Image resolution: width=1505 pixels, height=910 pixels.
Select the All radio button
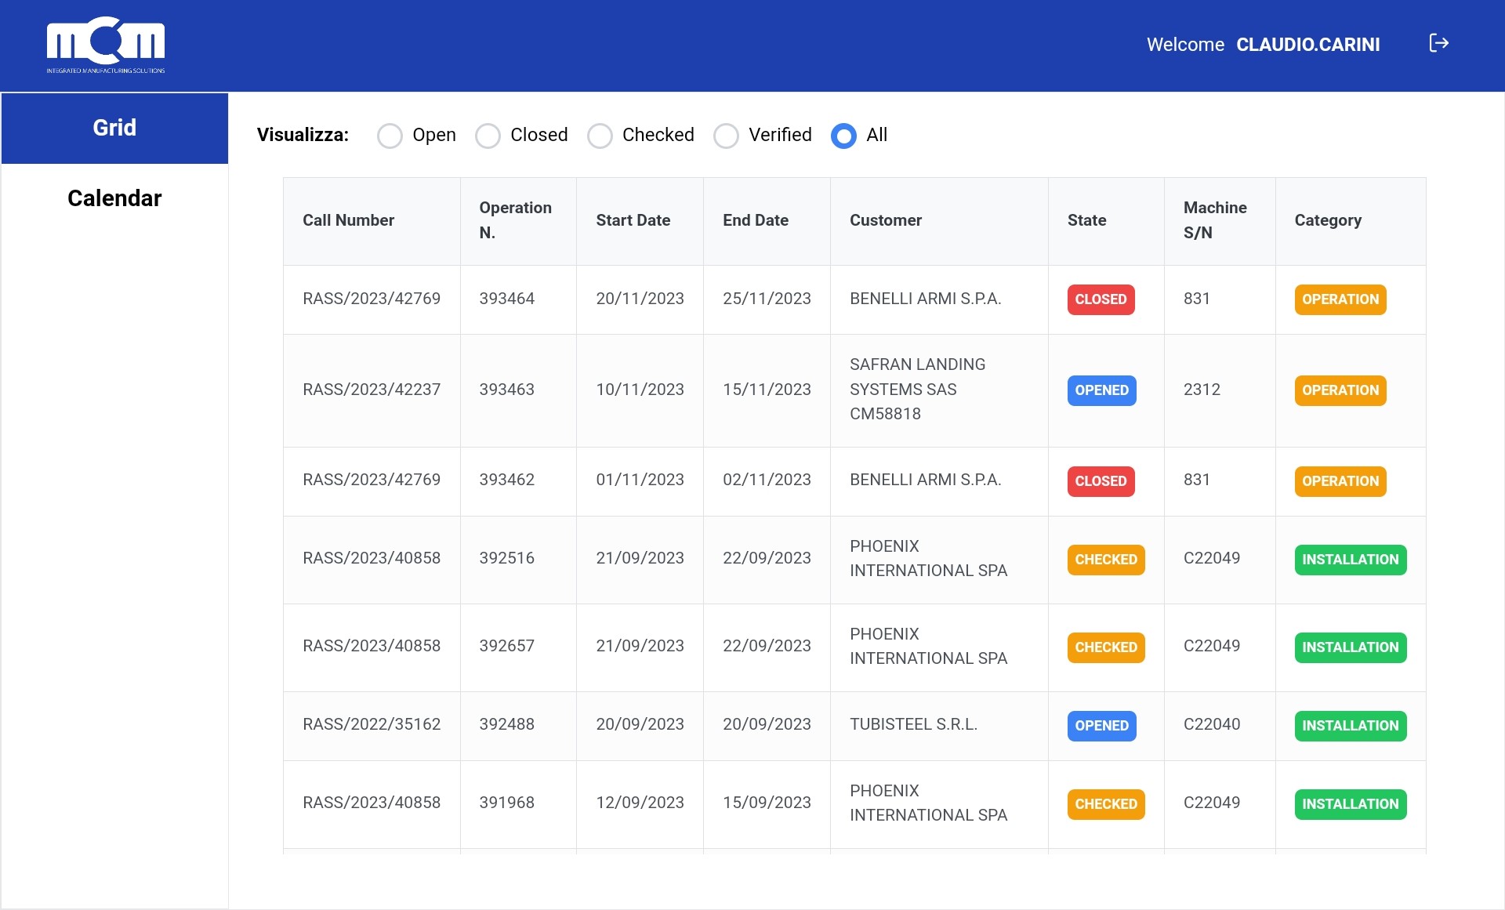click(843, 136)
